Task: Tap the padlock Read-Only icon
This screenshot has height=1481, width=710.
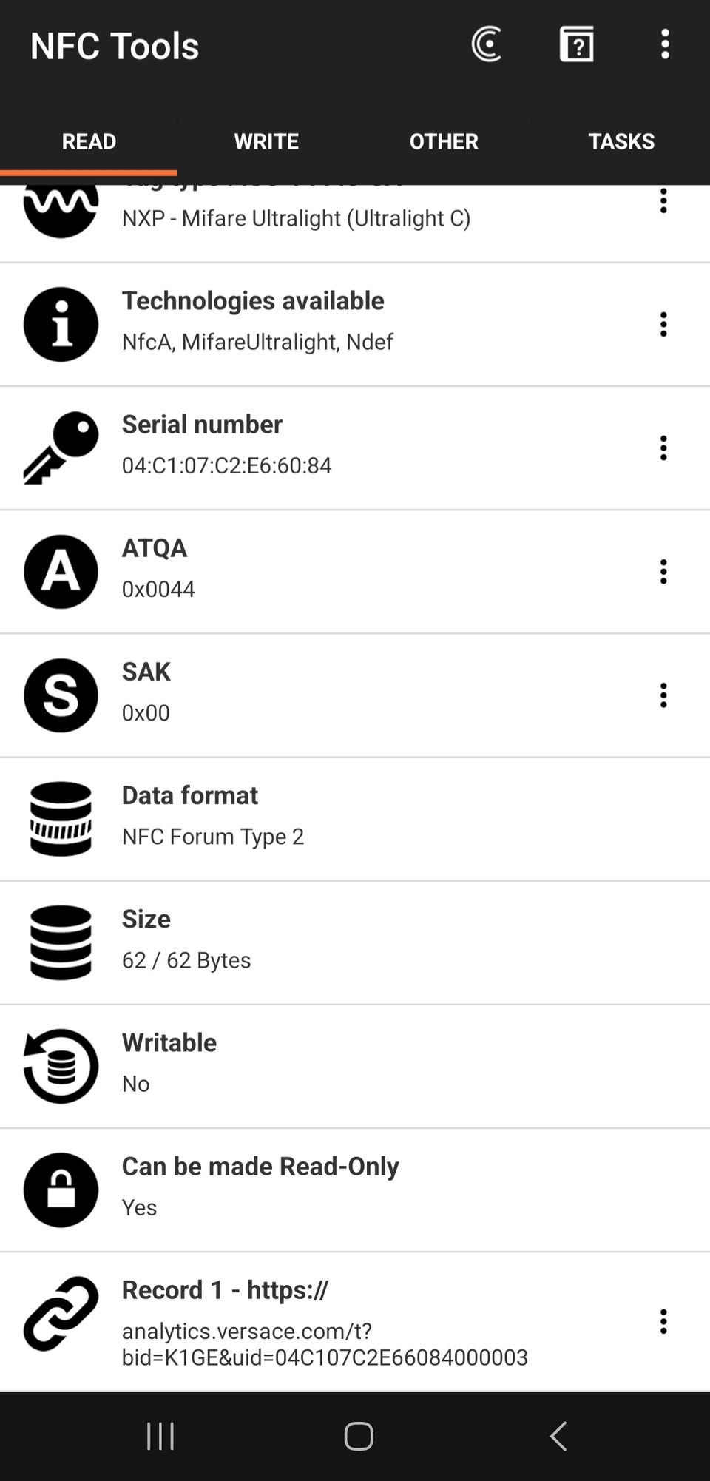Action: 61,1190
